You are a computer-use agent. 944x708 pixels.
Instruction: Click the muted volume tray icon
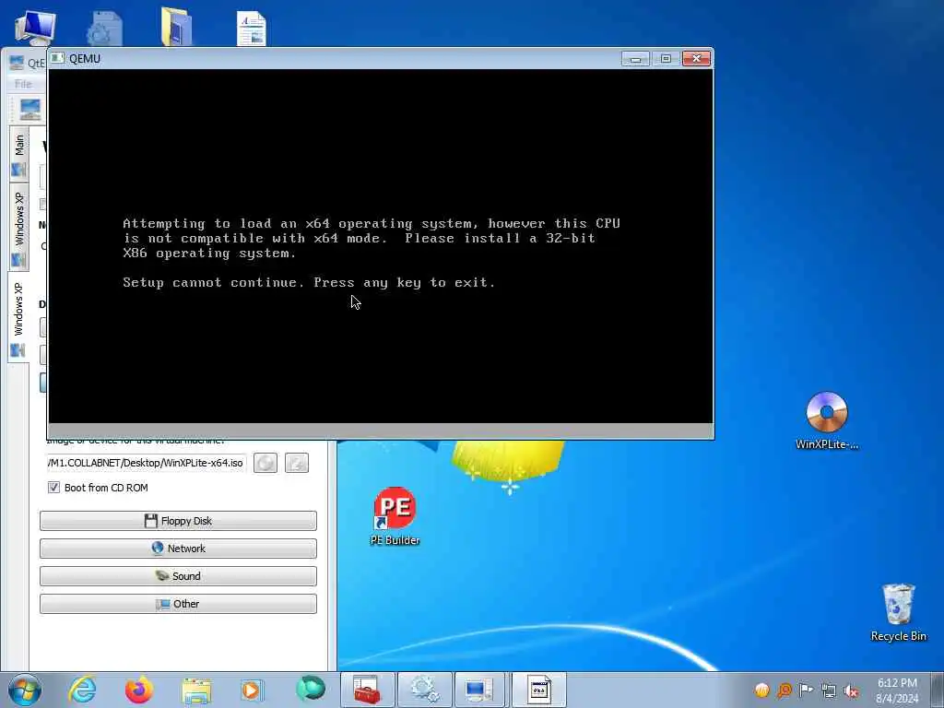[x=851, y=690]
